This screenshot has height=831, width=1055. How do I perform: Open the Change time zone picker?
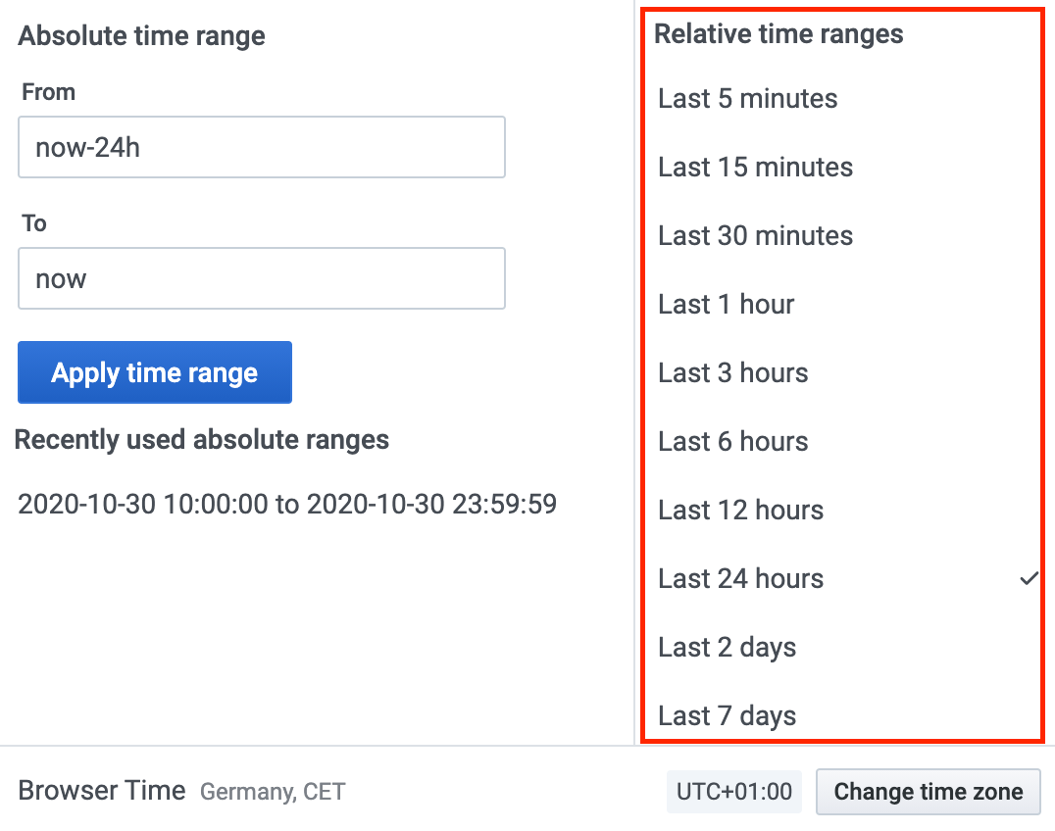[x=928, y=791]
